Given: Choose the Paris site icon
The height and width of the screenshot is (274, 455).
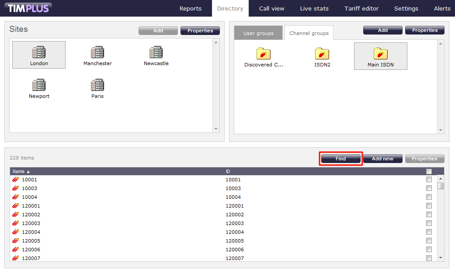Looking at the screenshot, I should coord(97,85).
